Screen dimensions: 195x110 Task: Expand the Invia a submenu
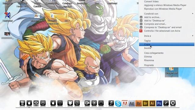(x=167, y=36)
